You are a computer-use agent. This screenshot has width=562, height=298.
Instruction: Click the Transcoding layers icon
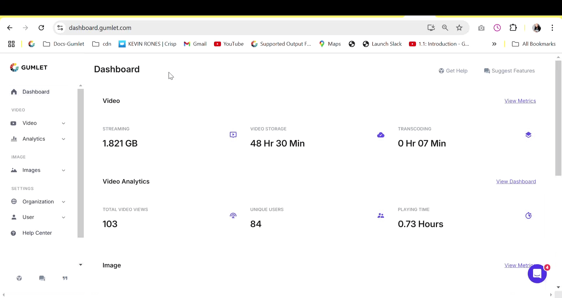click(x=528, y=135)
